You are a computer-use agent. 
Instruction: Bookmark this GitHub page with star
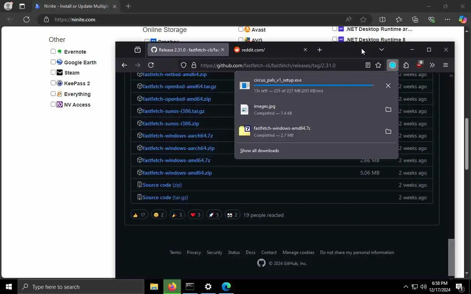point(378,65)
